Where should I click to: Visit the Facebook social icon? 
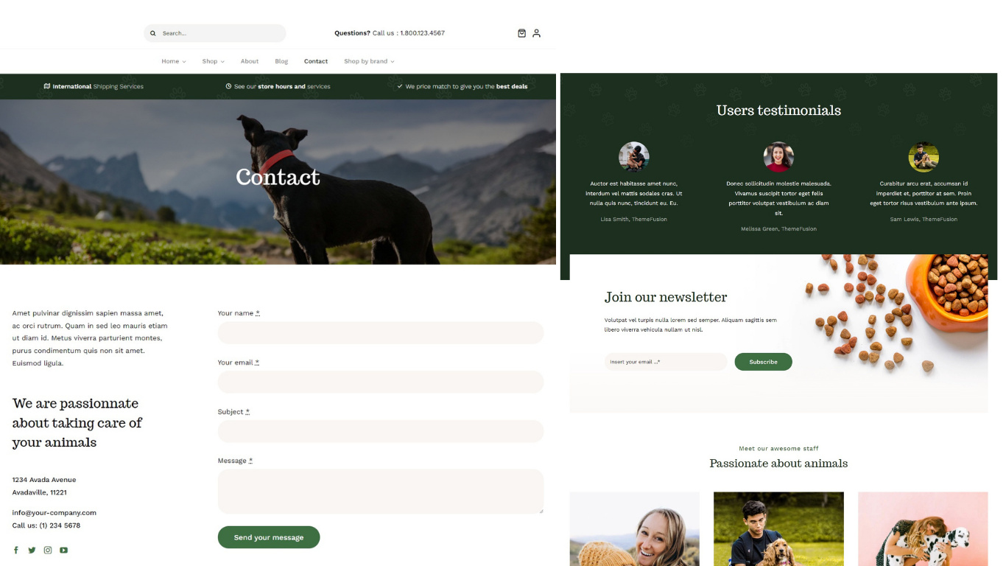16,550
